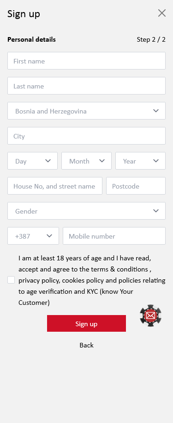
Task: Open the poker chip mail support icon
Action: [151, 316]
